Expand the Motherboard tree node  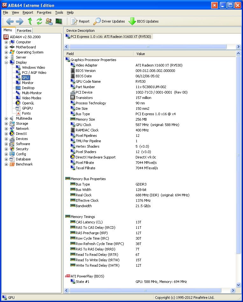6,47
